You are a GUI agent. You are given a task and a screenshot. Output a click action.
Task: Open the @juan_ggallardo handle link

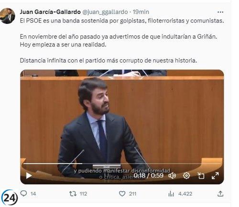tap(105, 12)
